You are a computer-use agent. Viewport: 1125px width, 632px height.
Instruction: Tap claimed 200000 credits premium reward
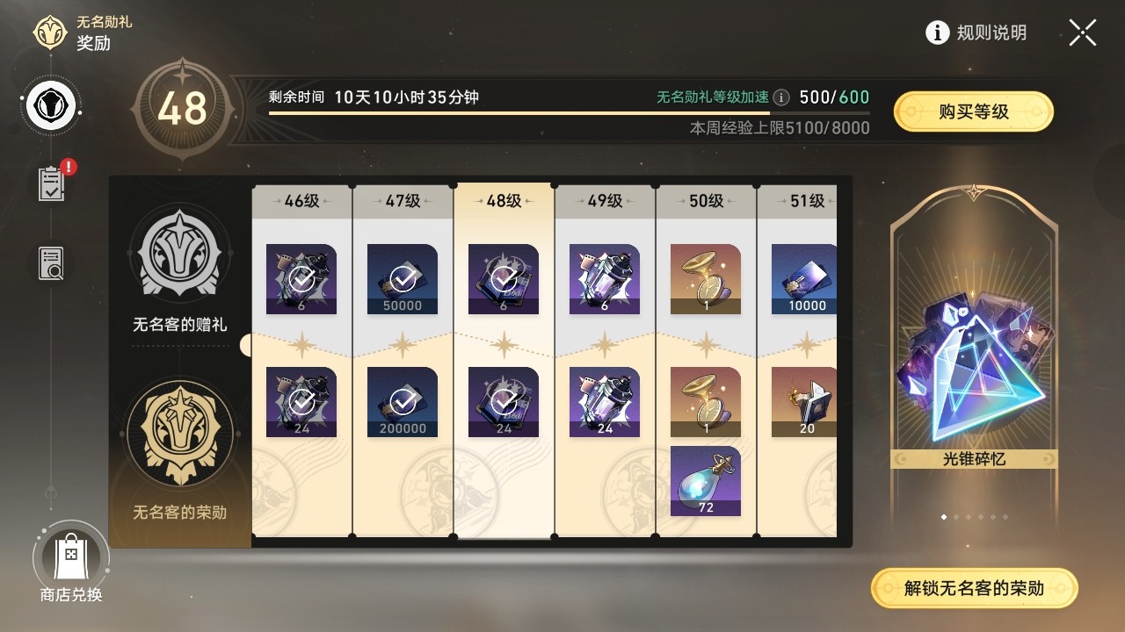pyautogui.click(x=403, y=402)
